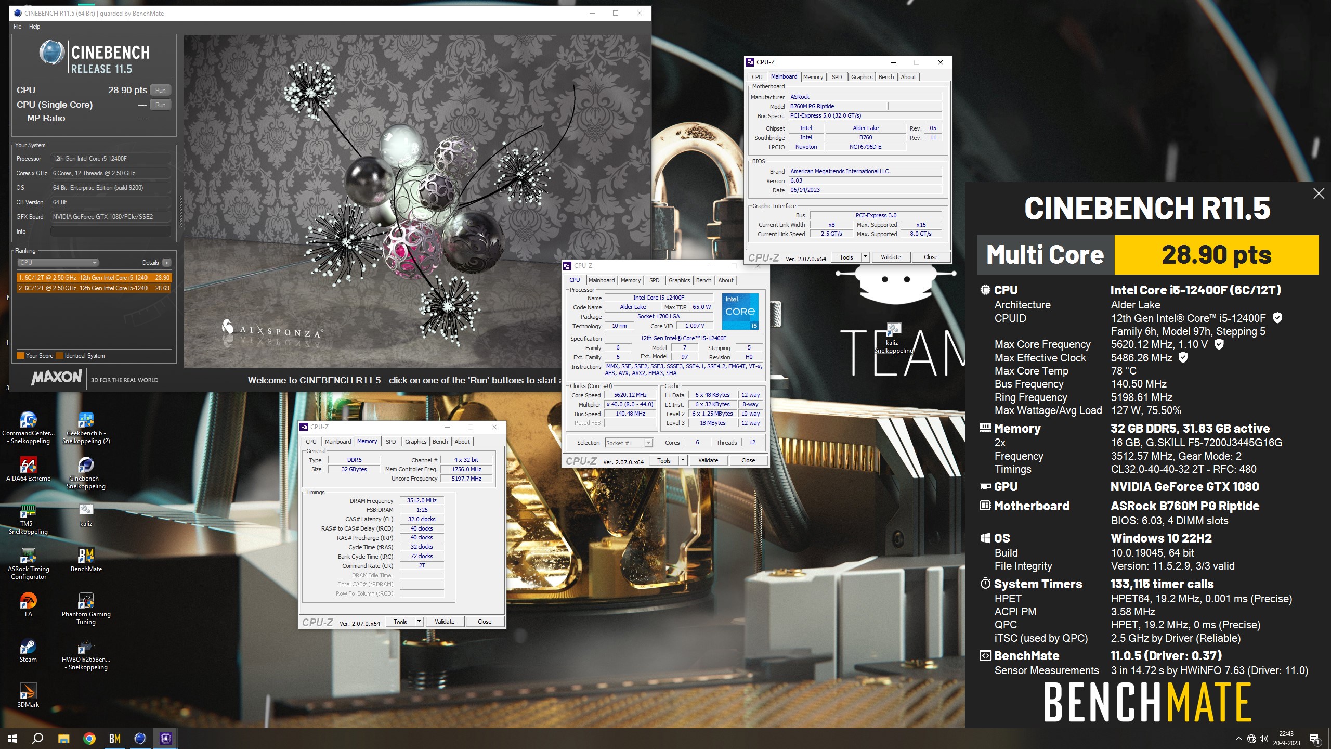Click Validate in processor CPU-Z window
Image resolution: width=1331 pixels, height=749 pixels.
(708, 460)
